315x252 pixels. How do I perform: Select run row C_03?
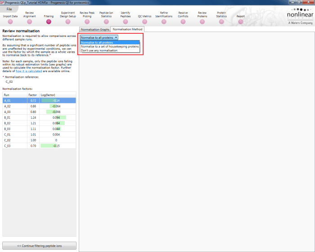pos(40,146)
